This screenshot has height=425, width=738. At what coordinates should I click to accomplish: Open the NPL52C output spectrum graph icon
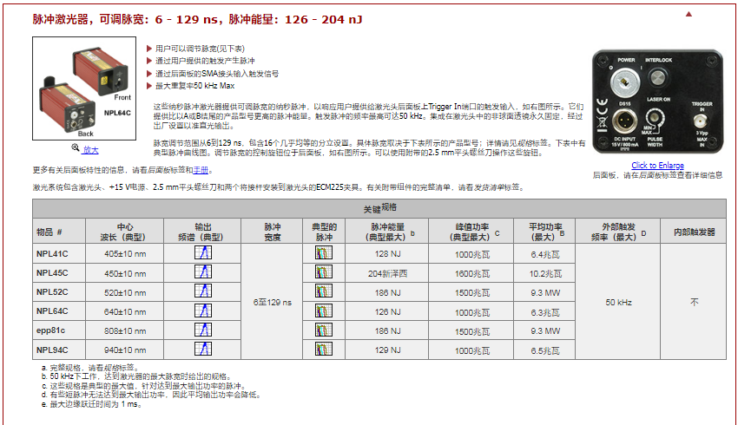[202, 291]
